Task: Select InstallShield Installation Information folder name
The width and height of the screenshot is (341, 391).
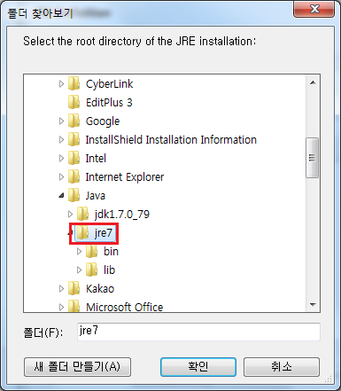Action: pos(171,140)
